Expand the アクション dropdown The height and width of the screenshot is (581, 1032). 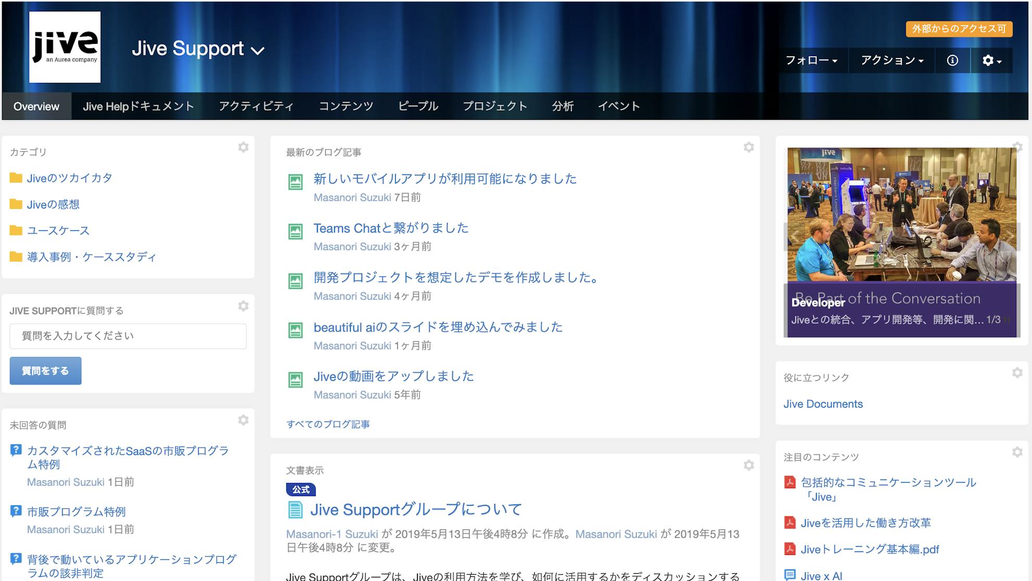892,60
